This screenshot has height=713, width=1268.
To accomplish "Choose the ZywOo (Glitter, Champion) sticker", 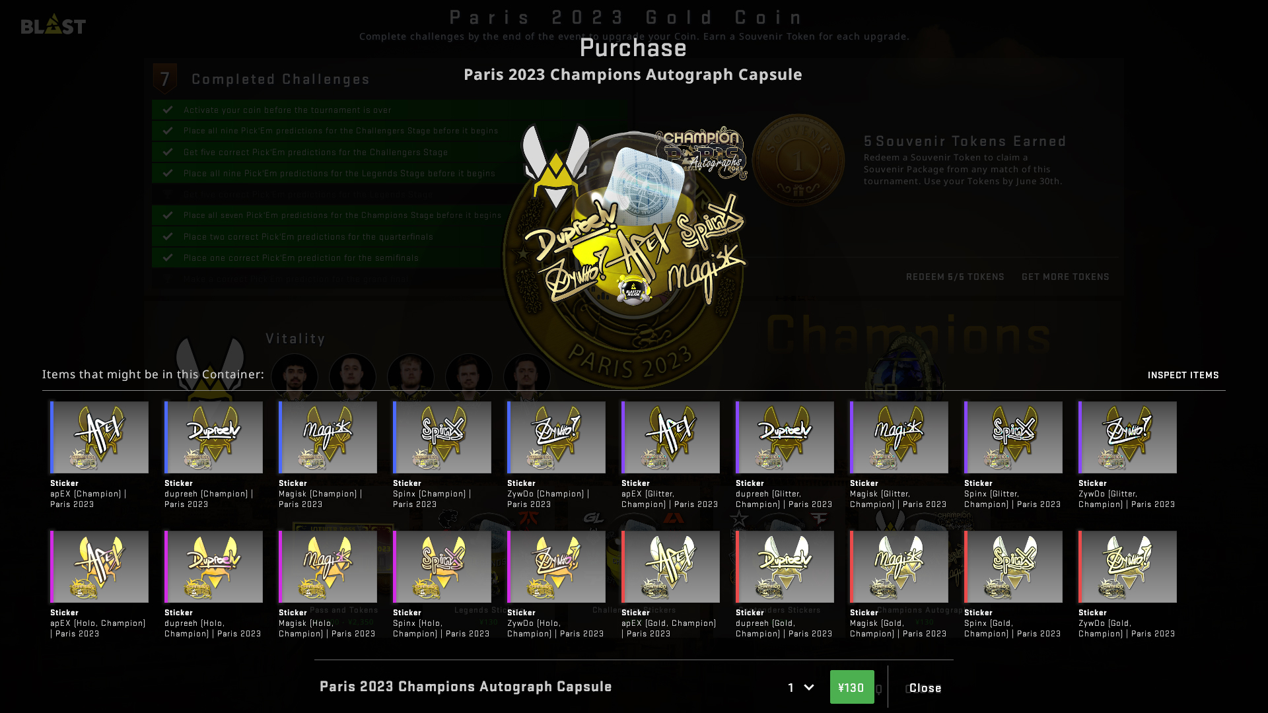I will (1128, 437).
